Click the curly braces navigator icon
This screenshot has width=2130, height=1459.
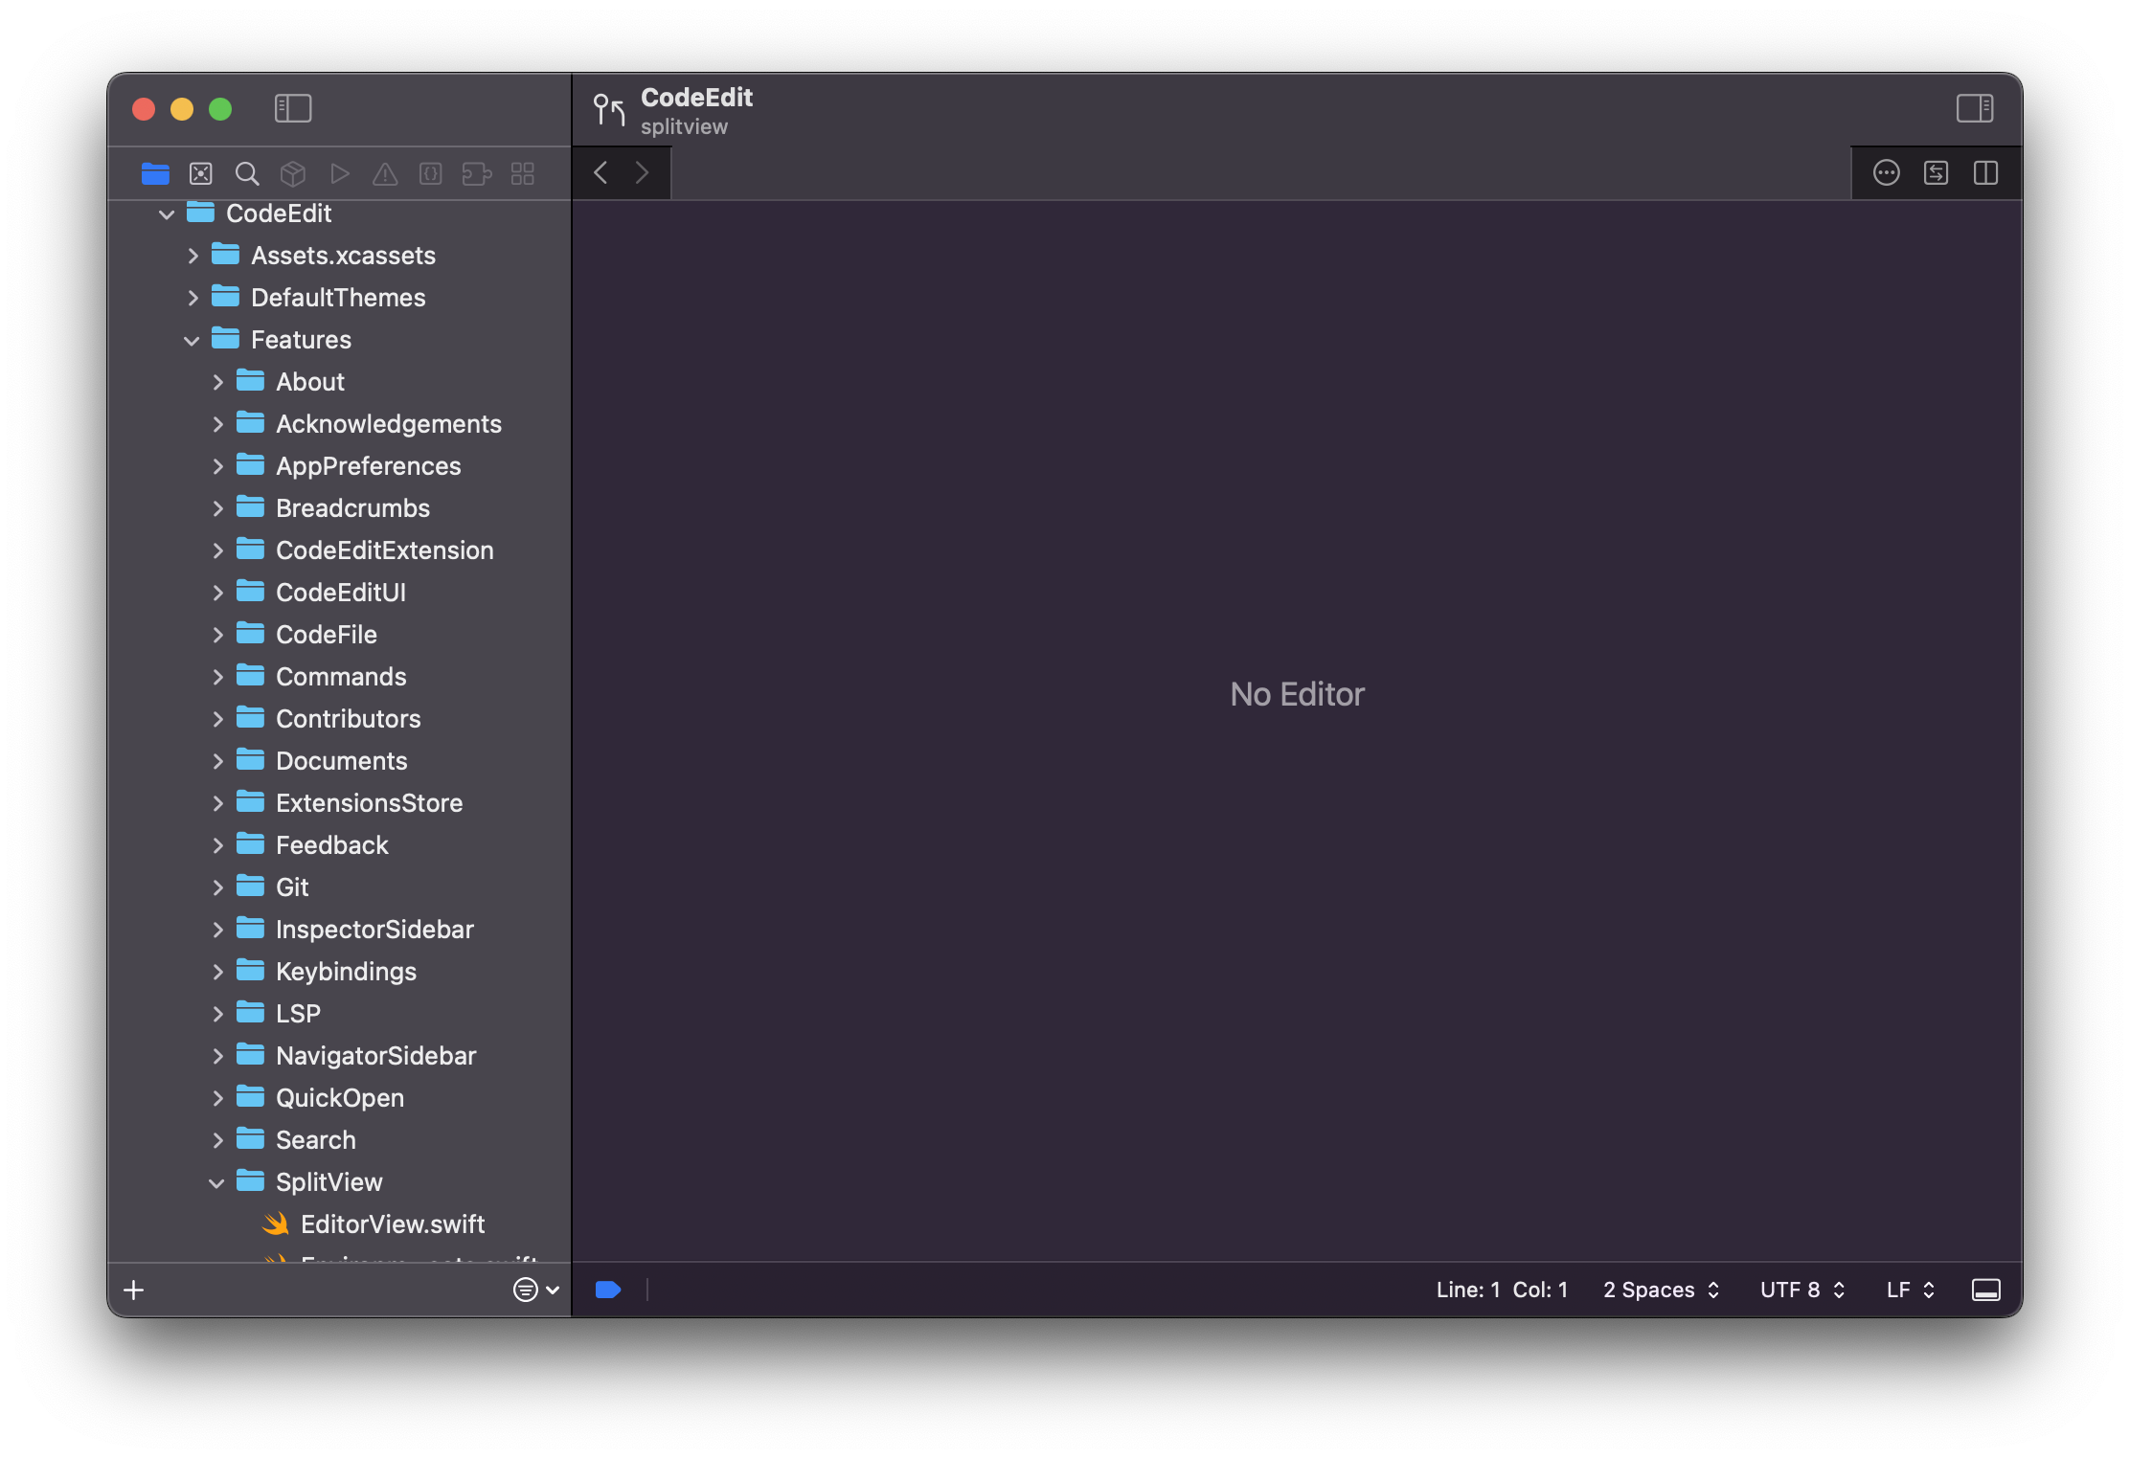(x=431, y=173)
